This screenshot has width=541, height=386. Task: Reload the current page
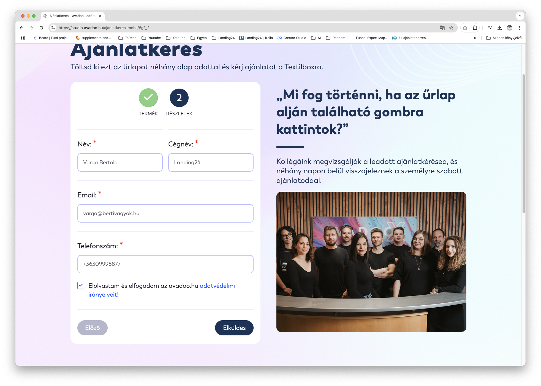click(x=41, y=28)
